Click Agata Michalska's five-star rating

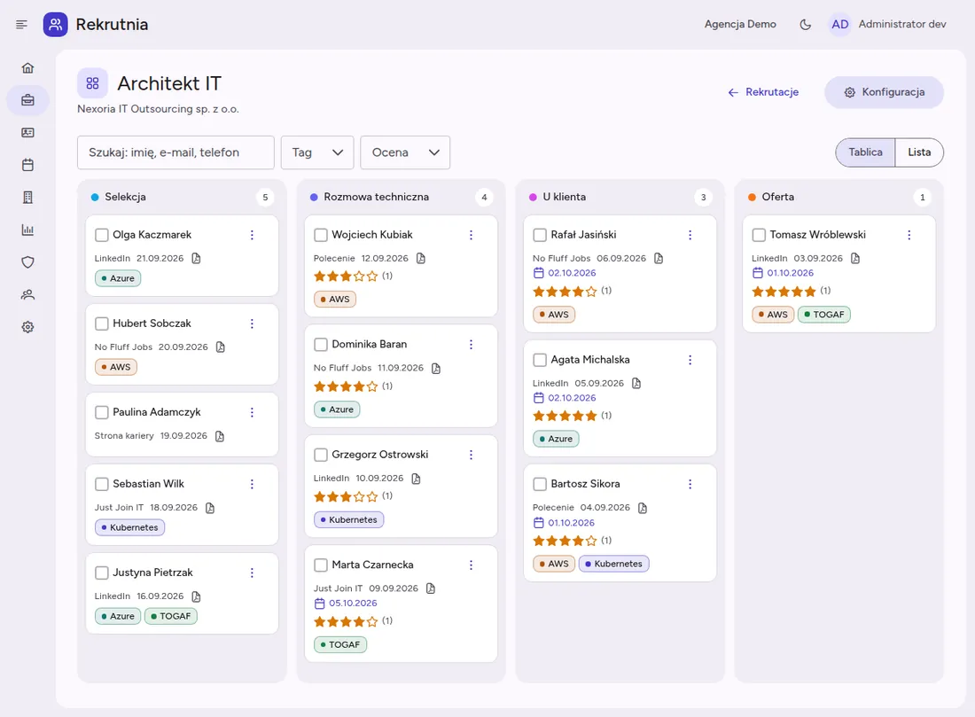point(565,416)
